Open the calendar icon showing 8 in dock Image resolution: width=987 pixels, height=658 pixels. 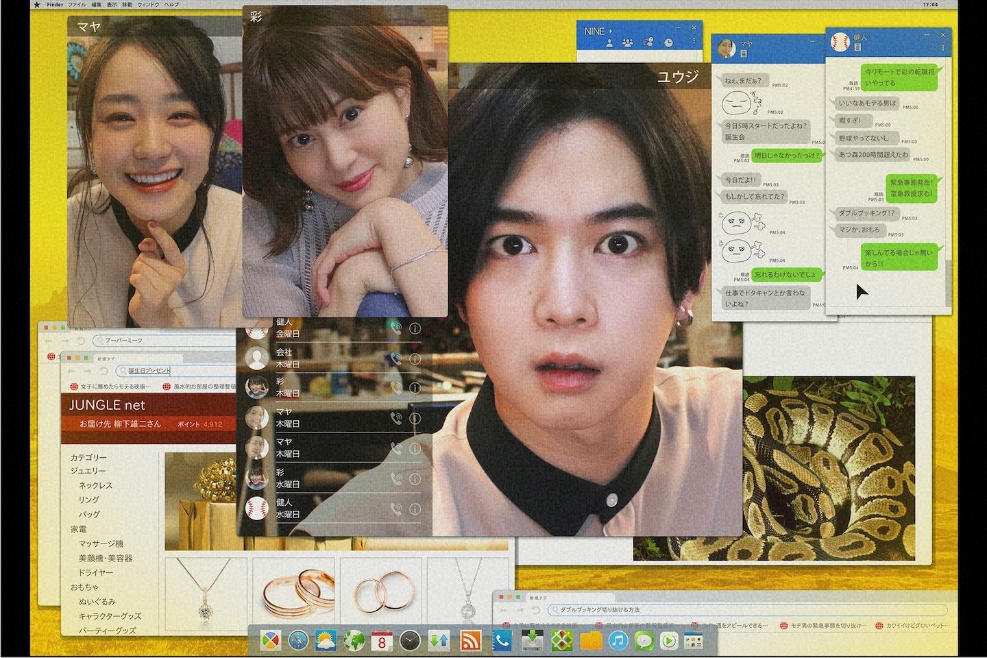pyautogui.click(x=382, y=641)
